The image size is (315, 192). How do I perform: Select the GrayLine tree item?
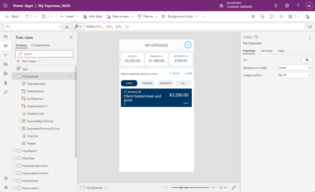click(x=32, y=136)
